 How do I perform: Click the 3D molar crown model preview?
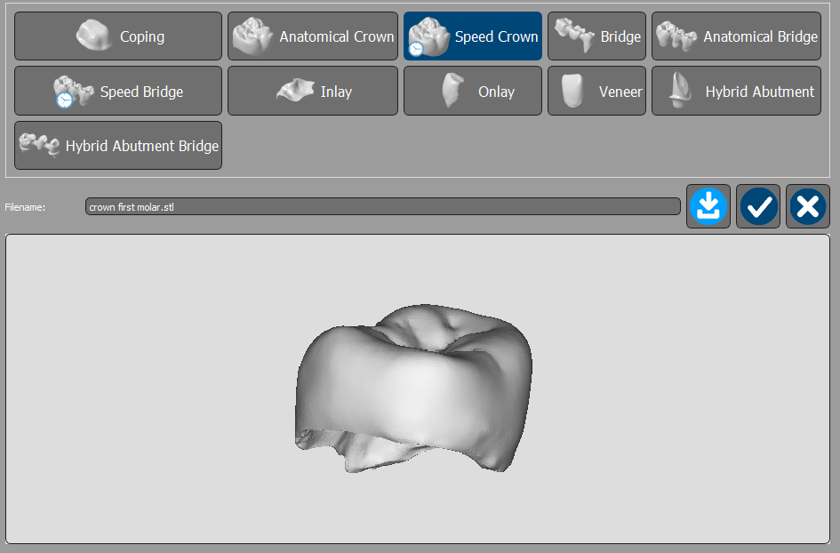click(x=414, y=388)
